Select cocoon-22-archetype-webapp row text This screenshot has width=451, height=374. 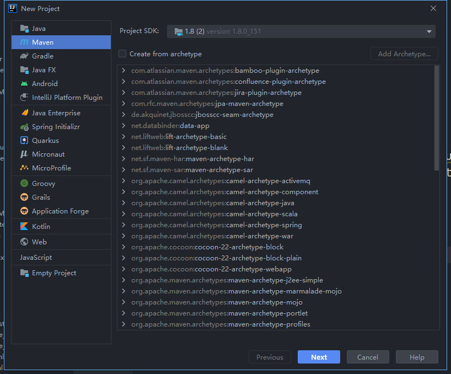coord(211,269)
